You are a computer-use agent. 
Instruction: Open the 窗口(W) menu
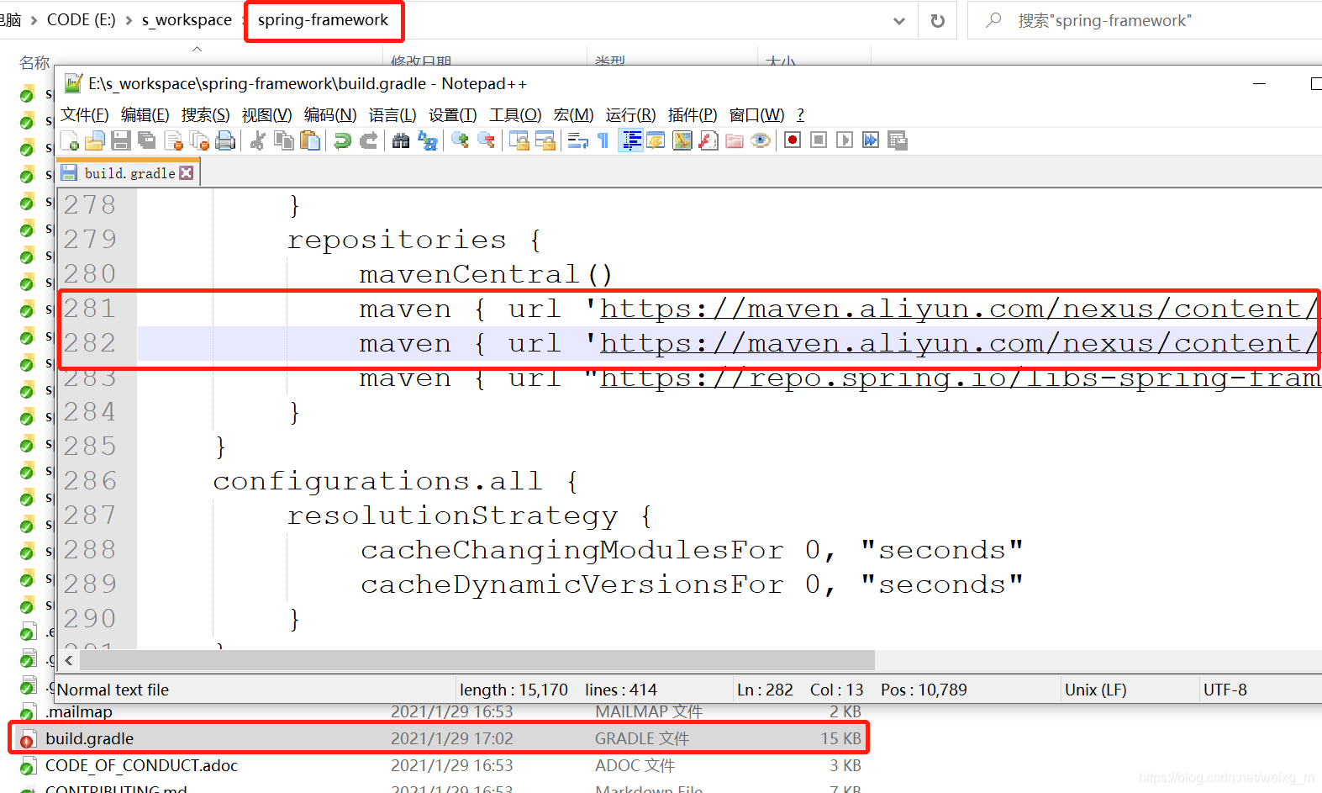tap(756, 114)
